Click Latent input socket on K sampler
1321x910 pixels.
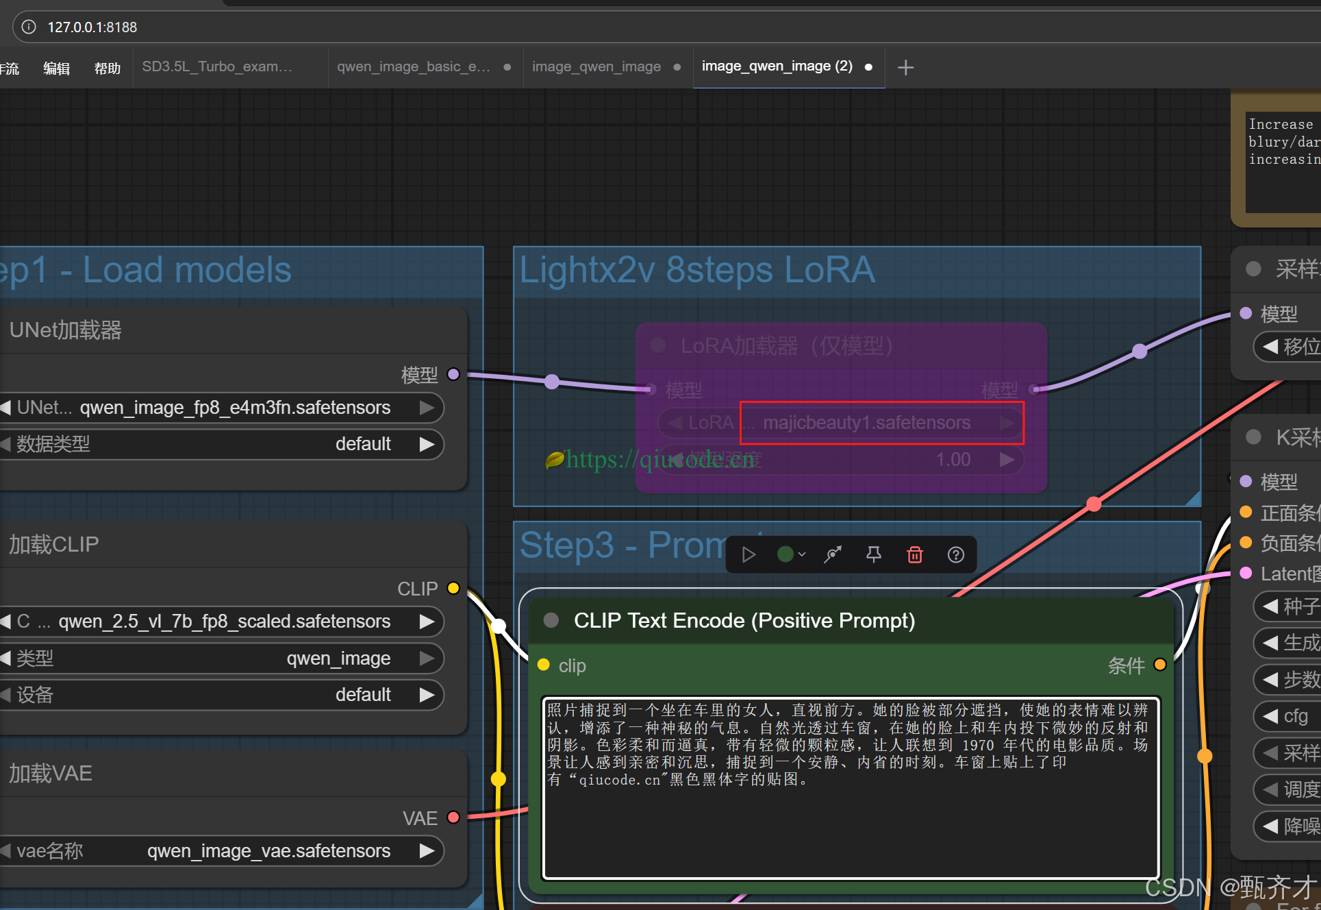[x=1246, y=573]
